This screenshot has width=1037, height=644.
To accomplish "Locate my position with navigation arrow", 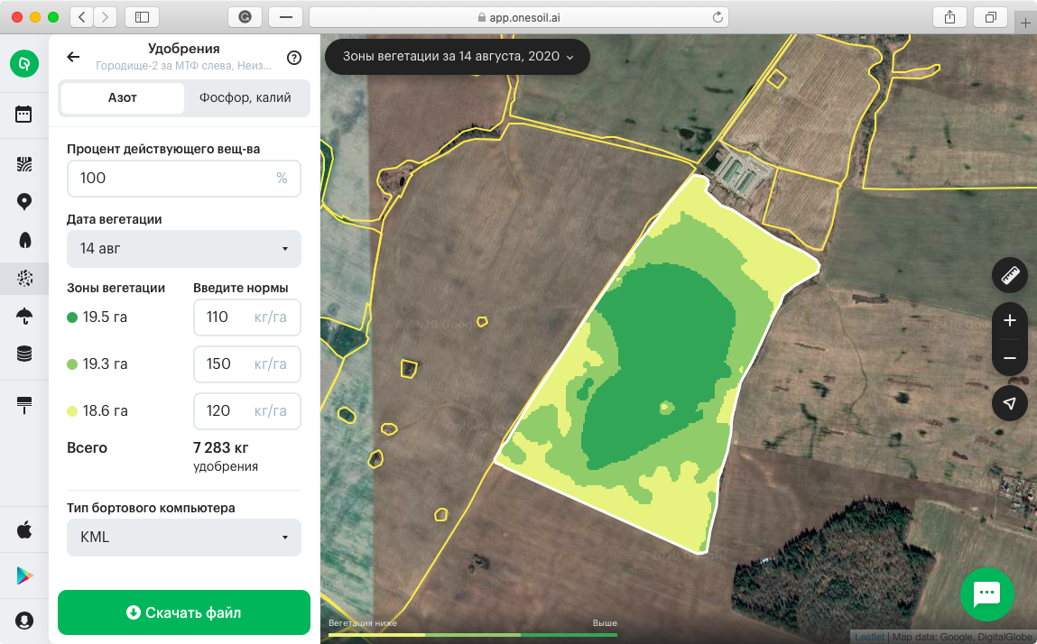I will point(1010,402).
